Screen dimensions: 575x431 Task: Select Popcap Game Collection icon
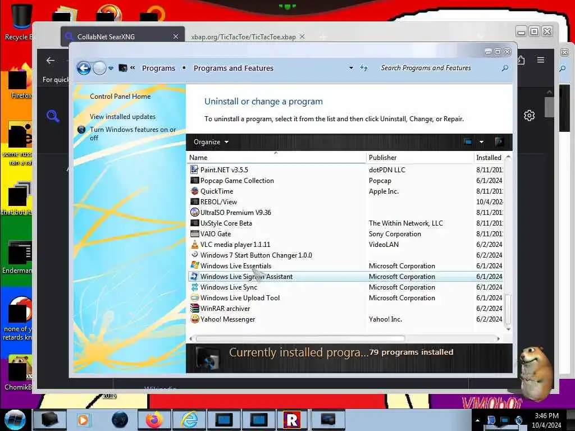pyautogui.click(x=194, y=180)
